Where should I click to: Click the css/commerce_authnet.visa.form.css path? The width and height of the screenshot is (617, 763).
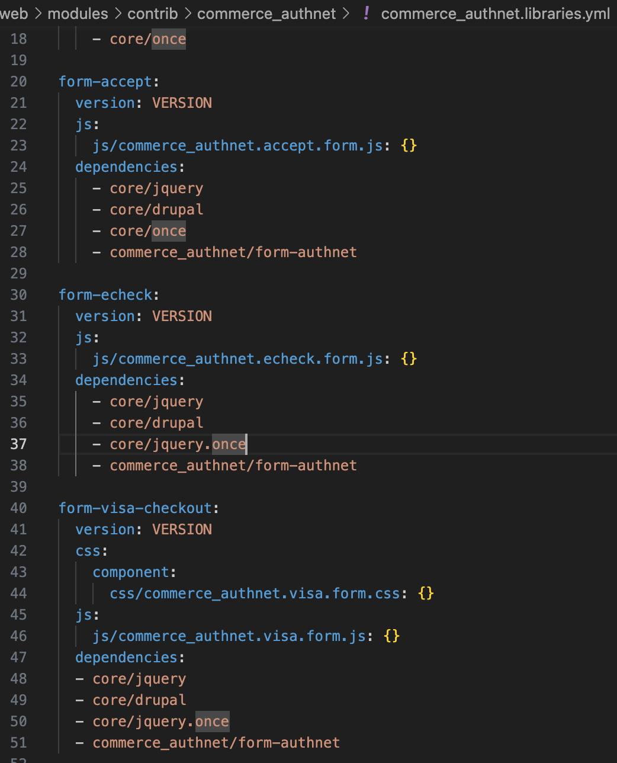click(x=255, y=593)
